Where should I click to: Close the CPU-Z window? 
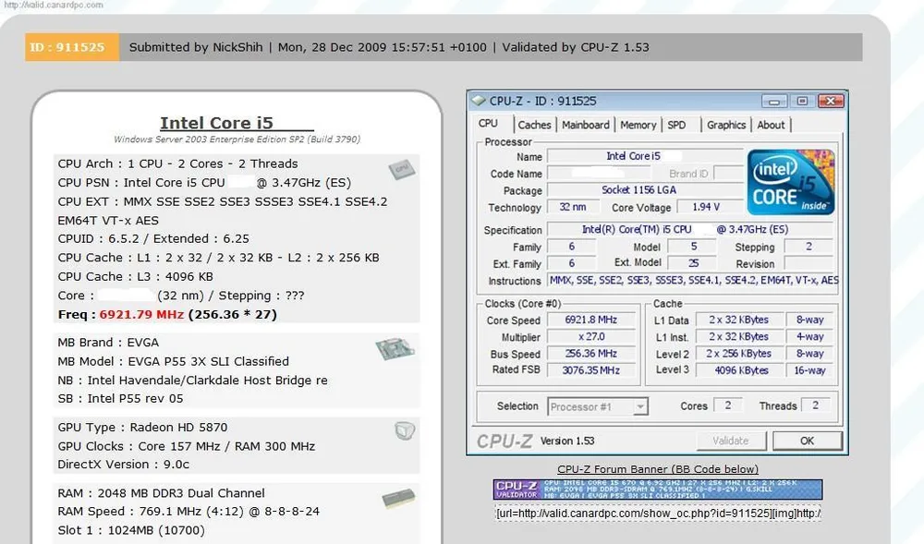pyautogui.click(x=824, y=101)
